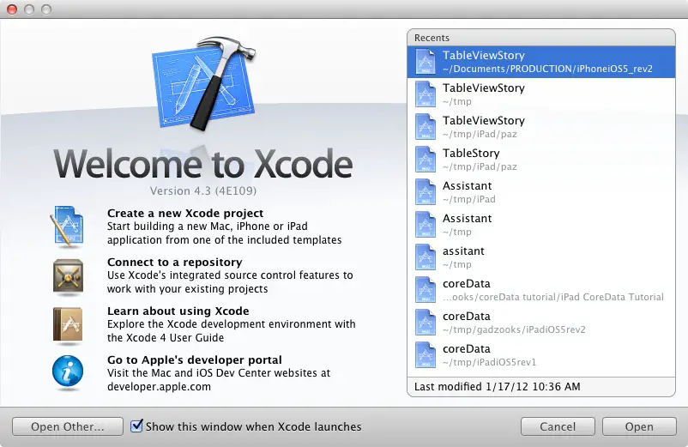
Task: Select TableViewStory in iPhoneiOS5_rev2 recent project
Action: (x=547, y=62)
